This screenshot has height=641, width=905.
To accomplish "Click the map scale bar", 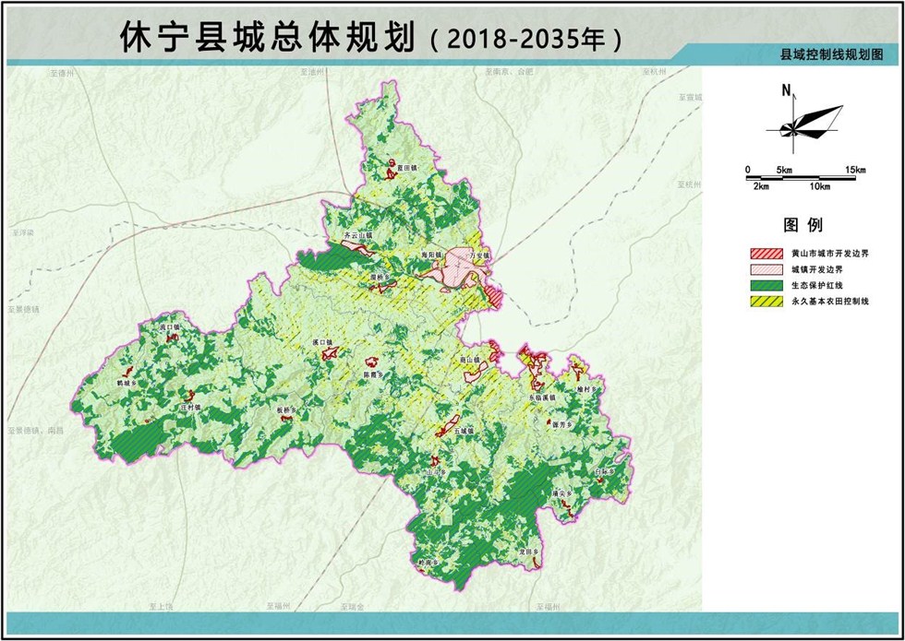I will coord(806,177).
